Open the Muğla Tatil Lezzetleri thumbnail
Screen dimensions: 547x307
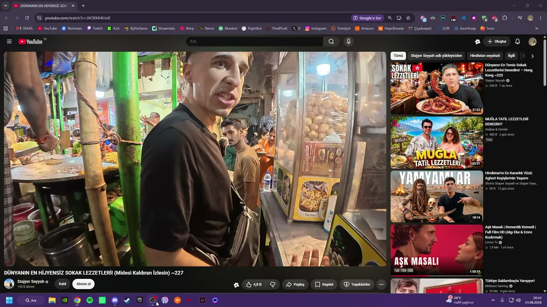point(437,142)
